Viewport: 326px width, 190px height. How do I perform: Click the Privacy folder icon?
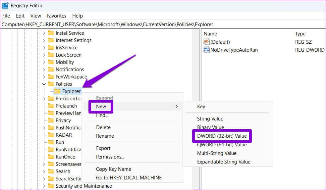click(50, 120)
